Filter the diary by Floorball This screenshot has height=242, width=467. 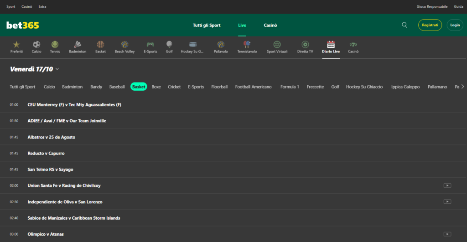click(219, 87)
